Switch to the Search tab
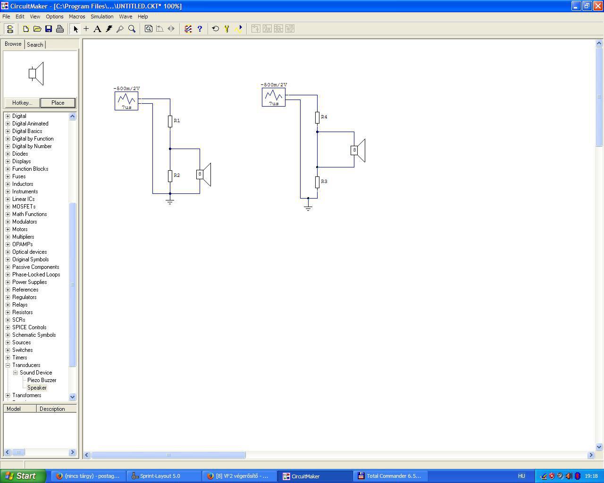This screenshot has height=483, width=604. [35, 44]
